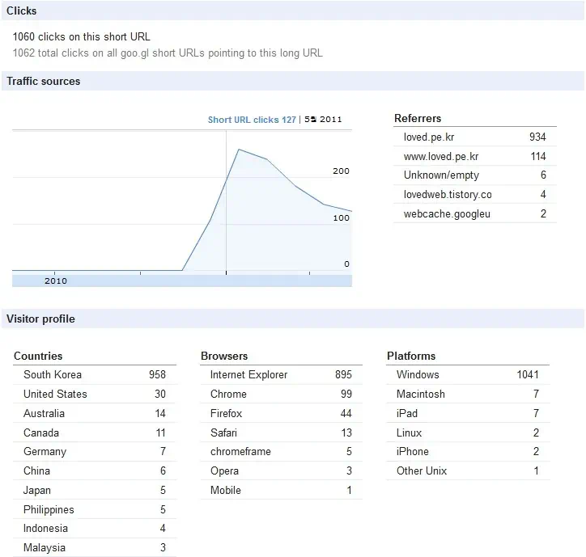Image resolution: width=586 pixels, height=557 pixels.
Task: Select the United States country row
Action: 95,395
